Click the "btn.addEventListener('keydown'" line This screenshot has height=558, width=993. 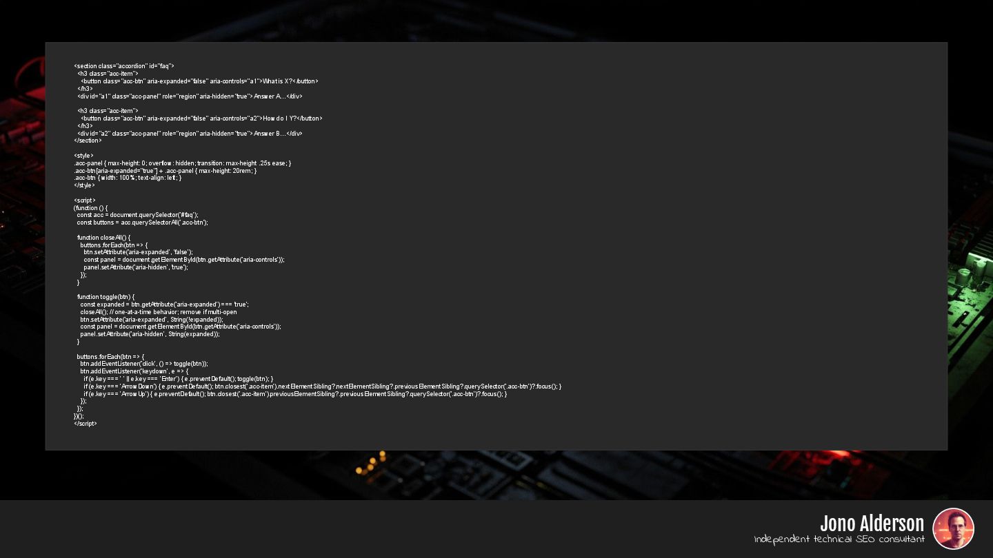pyautogui.click(x=134, y=371)
